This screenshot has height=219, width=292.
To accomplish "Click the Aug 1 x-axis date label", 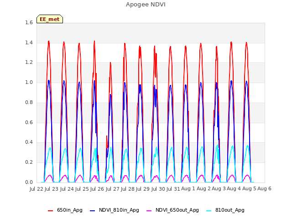I will point(188,189).
